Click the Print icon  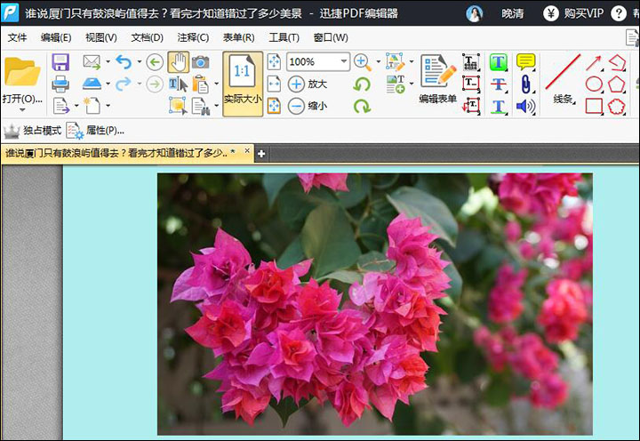pos(60,84)
